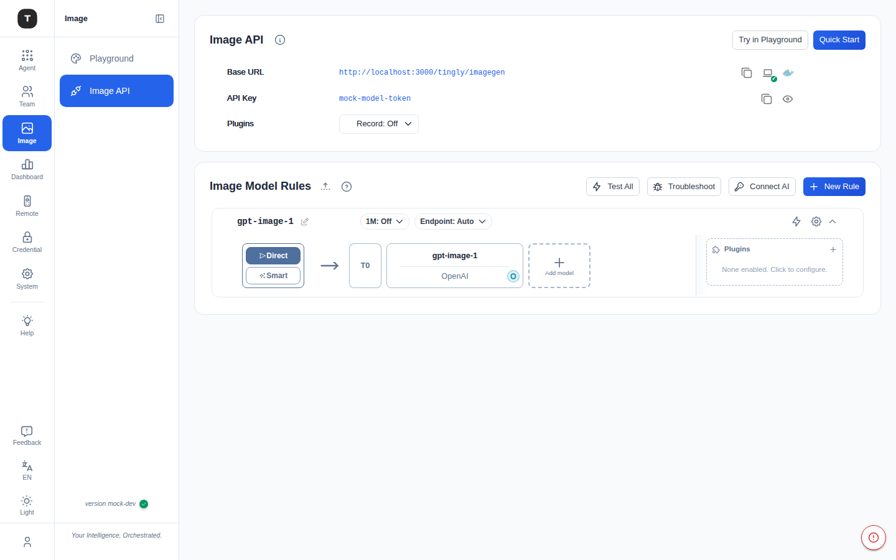Open the Team section
The image size is (896, 560).
pyautogui.click(x=27, y=96)
